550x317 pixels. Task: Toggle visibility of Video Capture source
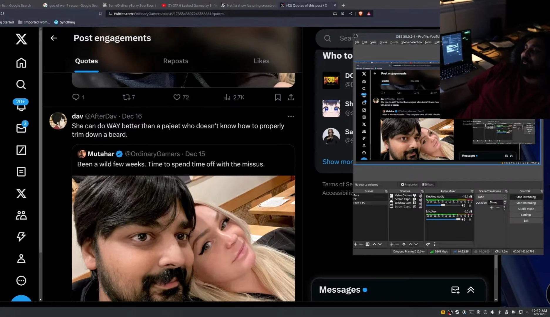point(415,195)
